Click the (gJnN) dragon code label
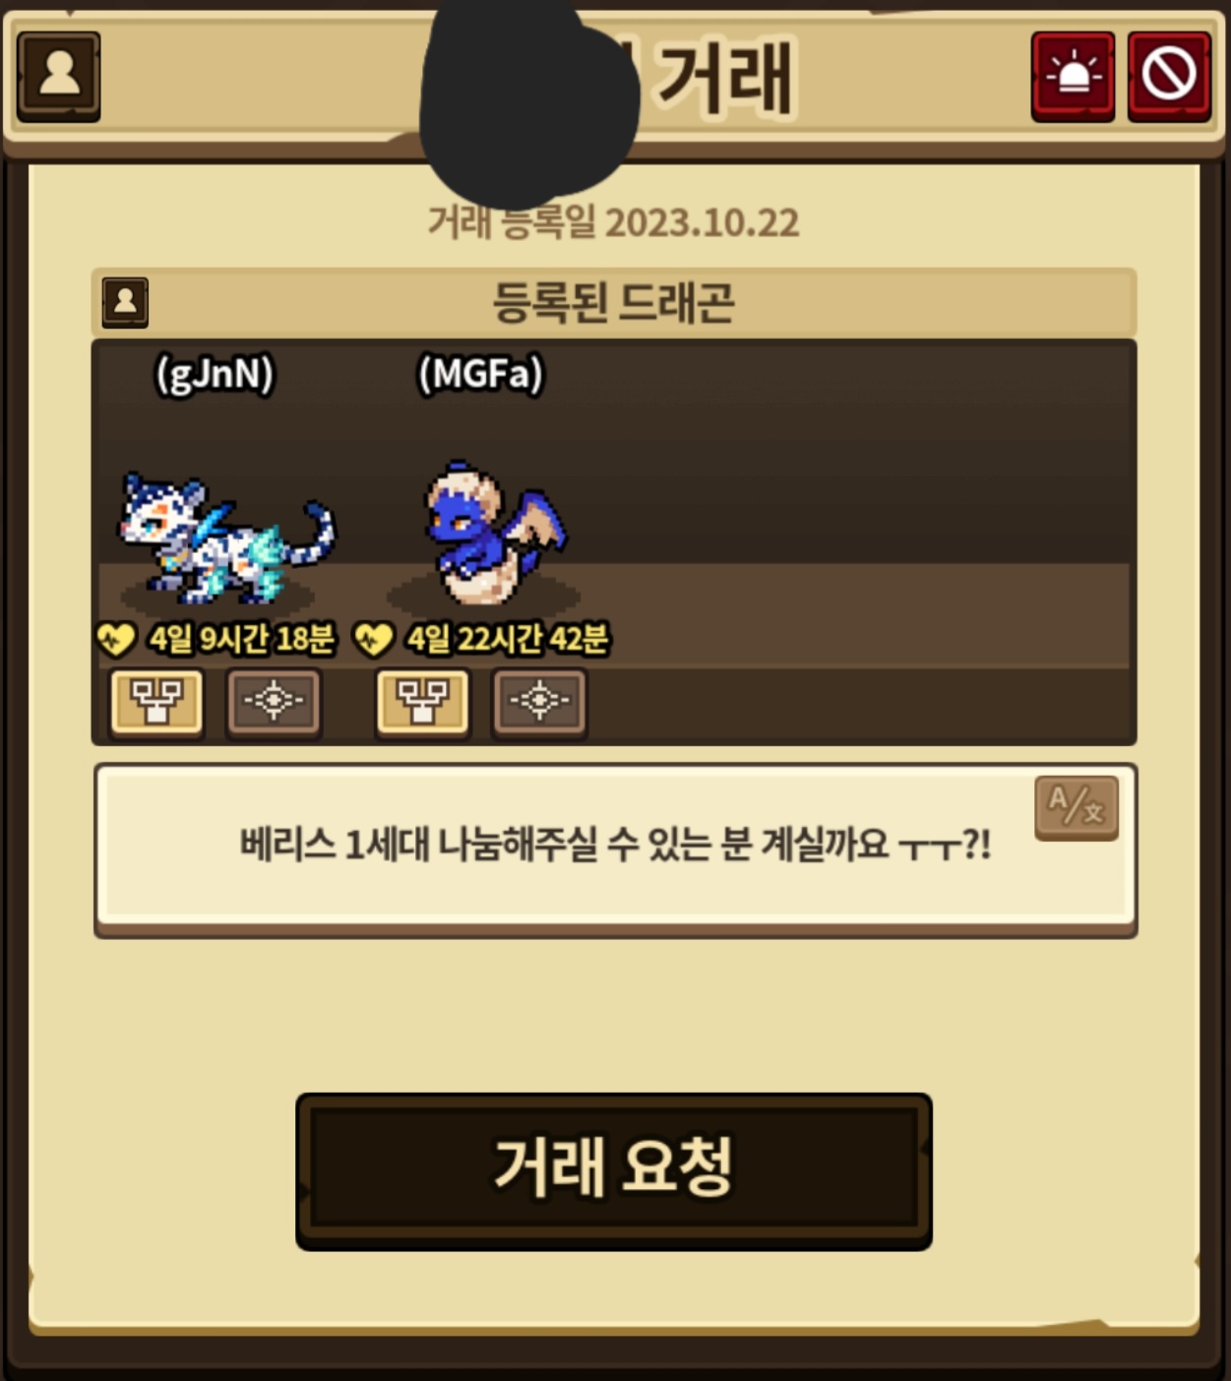1231x1381 pixels. (x=215, y=375)
